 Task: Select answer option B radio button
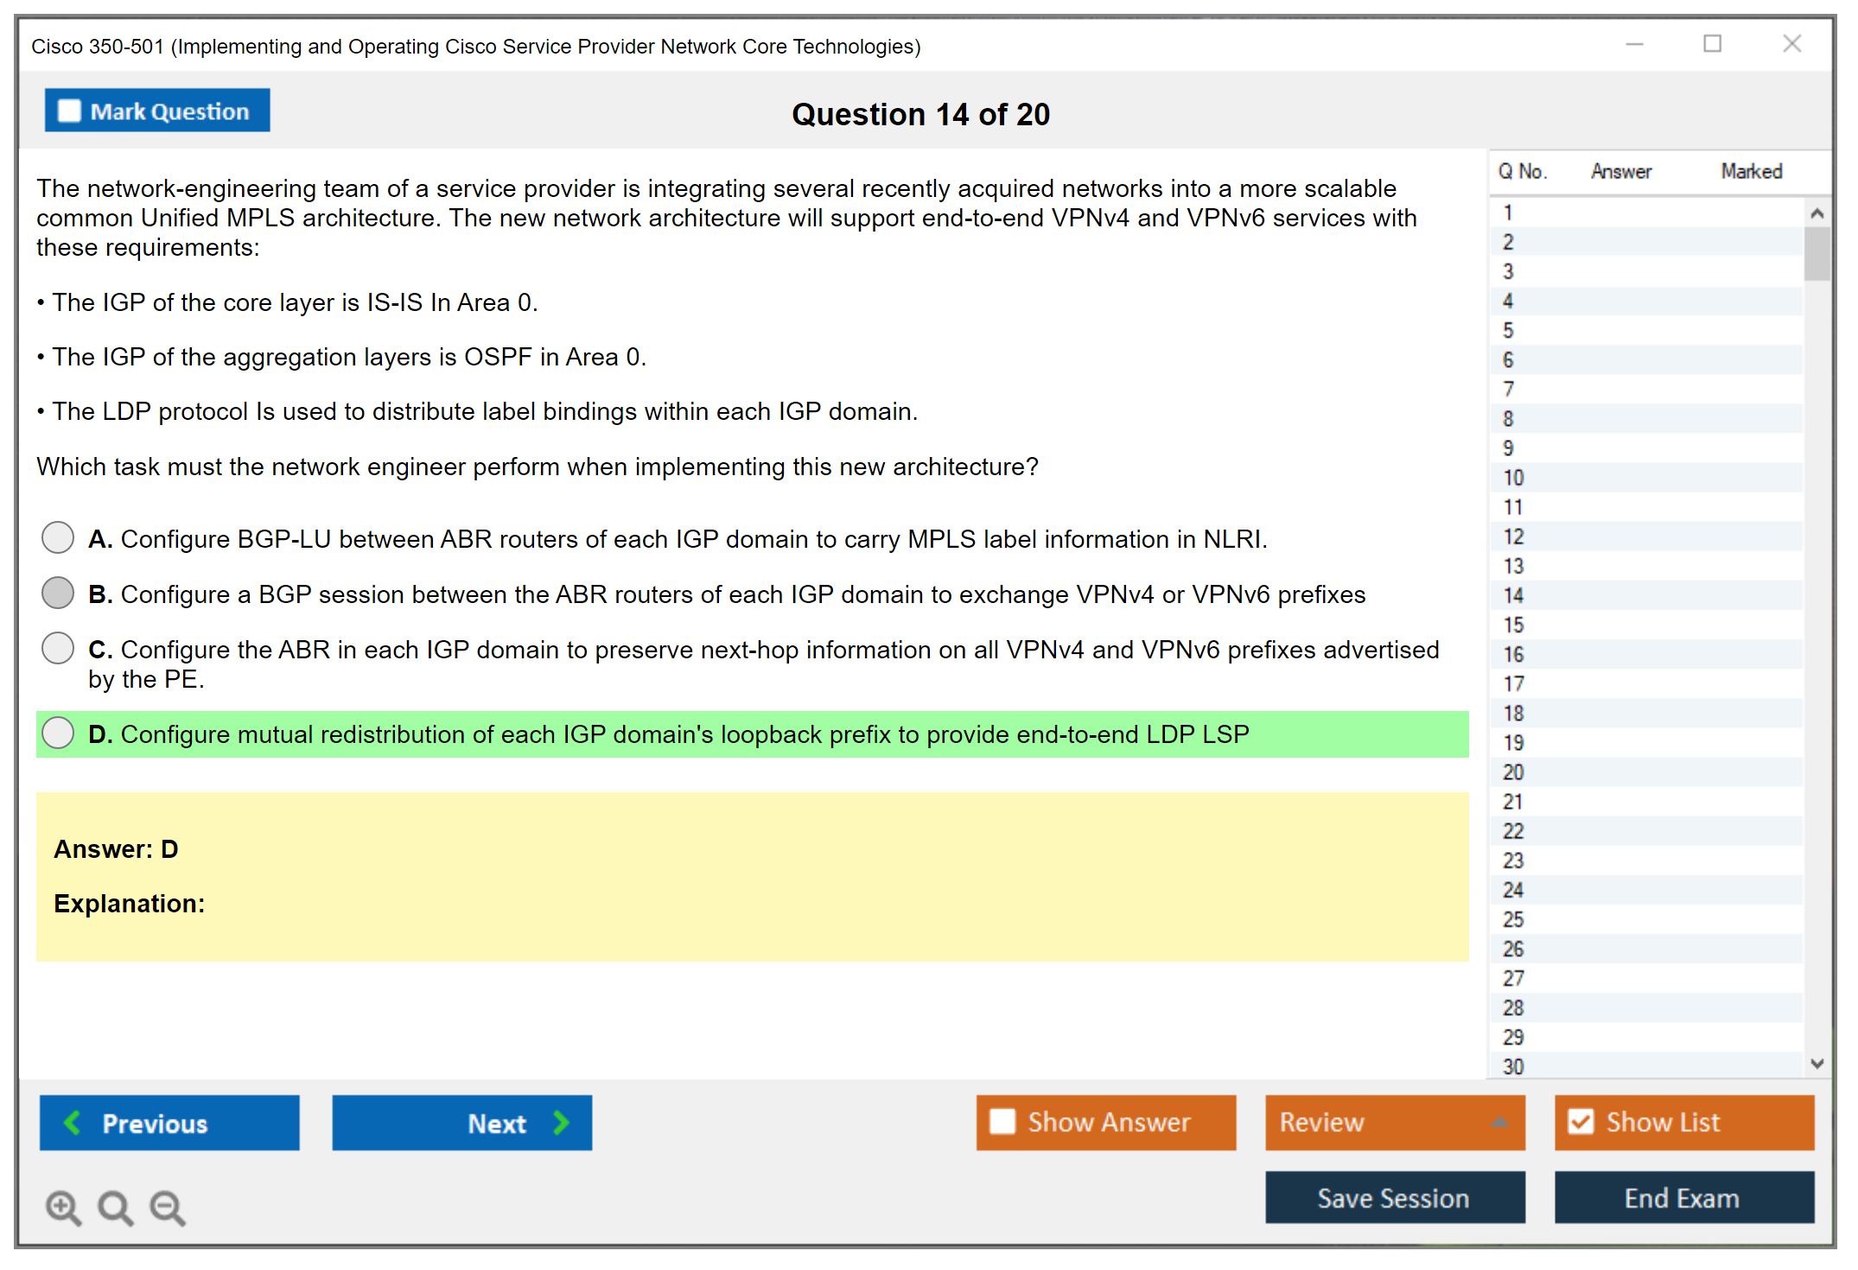[x=58, y=593]
